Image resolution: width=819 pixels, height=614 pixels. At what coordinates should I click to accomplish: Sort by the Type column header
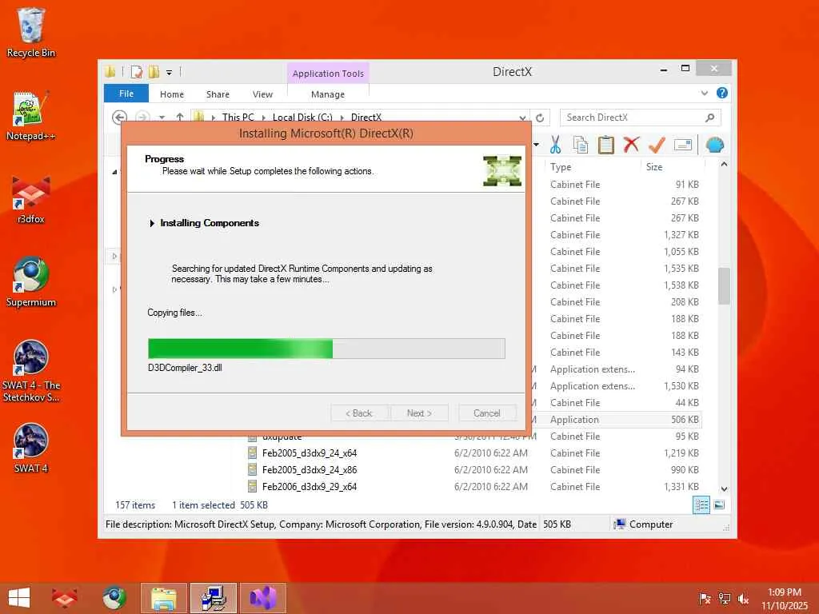[561, 167]
